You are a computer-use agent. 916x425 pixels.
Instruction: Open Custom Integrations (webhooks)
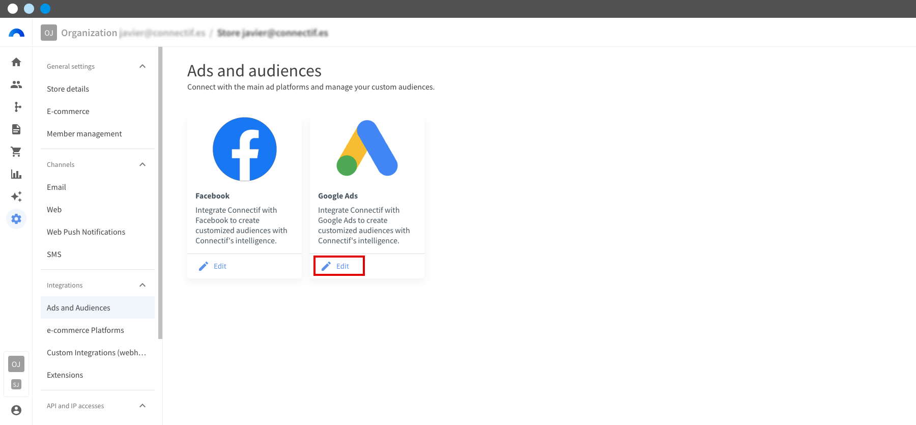[x=98, y=352]
